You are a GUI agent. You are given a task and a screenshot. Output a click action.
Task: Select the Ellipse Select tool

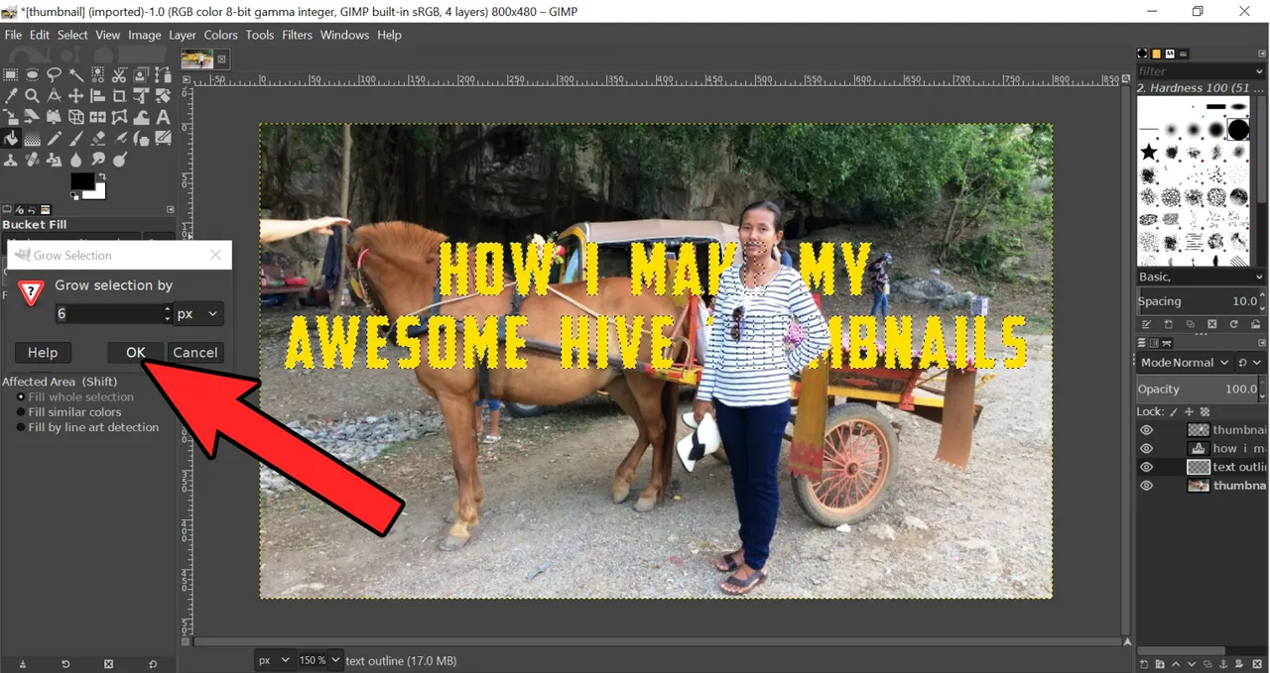tap(32, 74)
